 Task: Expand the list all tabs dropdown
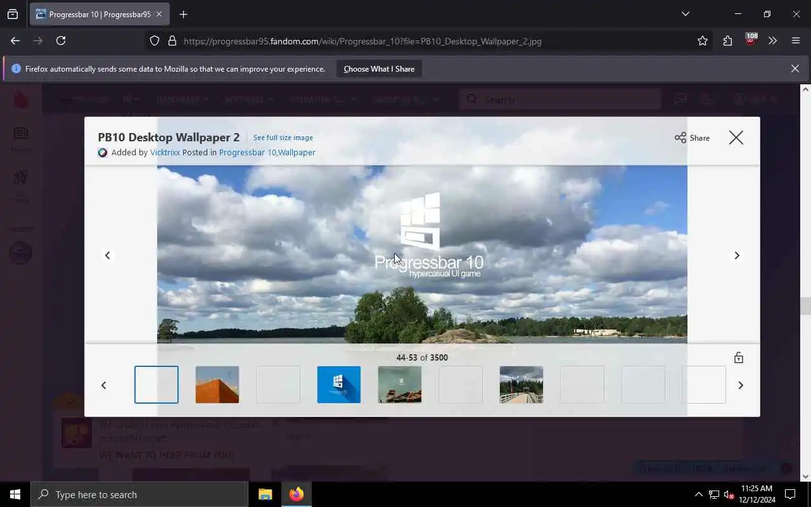point(685,14)
